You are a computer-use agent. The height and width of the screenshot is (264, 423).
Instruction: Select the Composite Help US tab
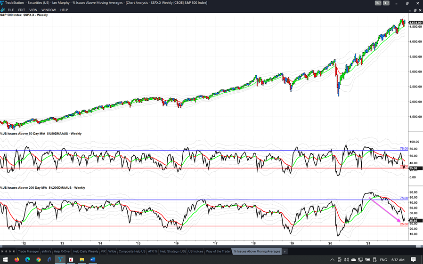click(132, 251)
